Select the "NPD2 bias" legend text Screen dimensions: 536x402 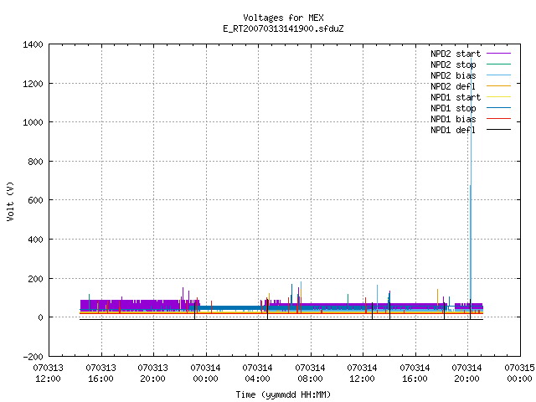[x=453, y=75]
